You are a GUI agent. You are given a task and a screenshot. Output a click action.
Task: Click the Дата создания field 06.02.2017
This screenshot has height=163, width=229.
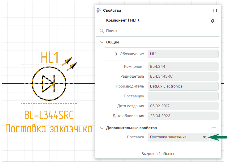[x=183, y=106]
